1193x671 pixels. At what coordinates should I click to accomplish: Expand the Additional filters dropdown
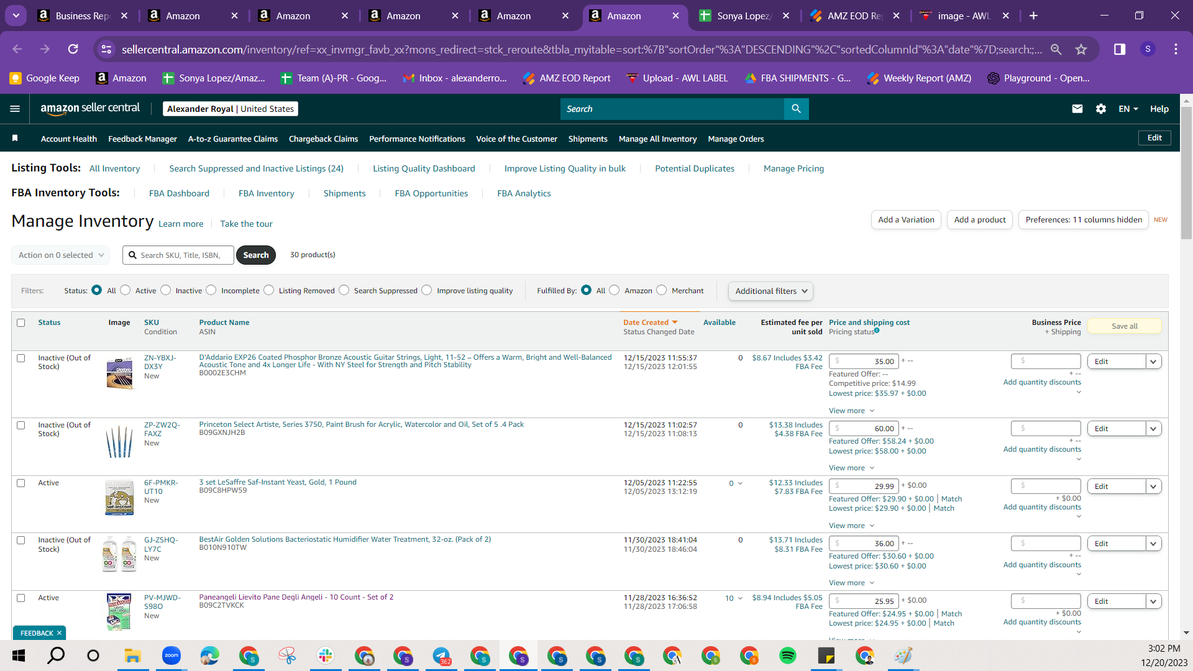[770, 291]
